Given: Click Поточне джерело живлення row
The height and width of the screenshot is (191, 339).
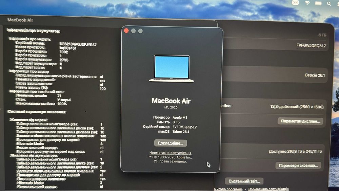Looking at the screenshot, I should pos(61,179).
